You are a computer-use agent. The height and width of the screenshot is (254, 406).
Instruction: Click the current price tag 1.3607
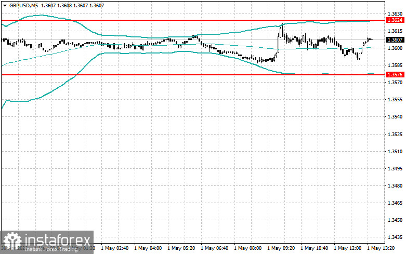395,40
